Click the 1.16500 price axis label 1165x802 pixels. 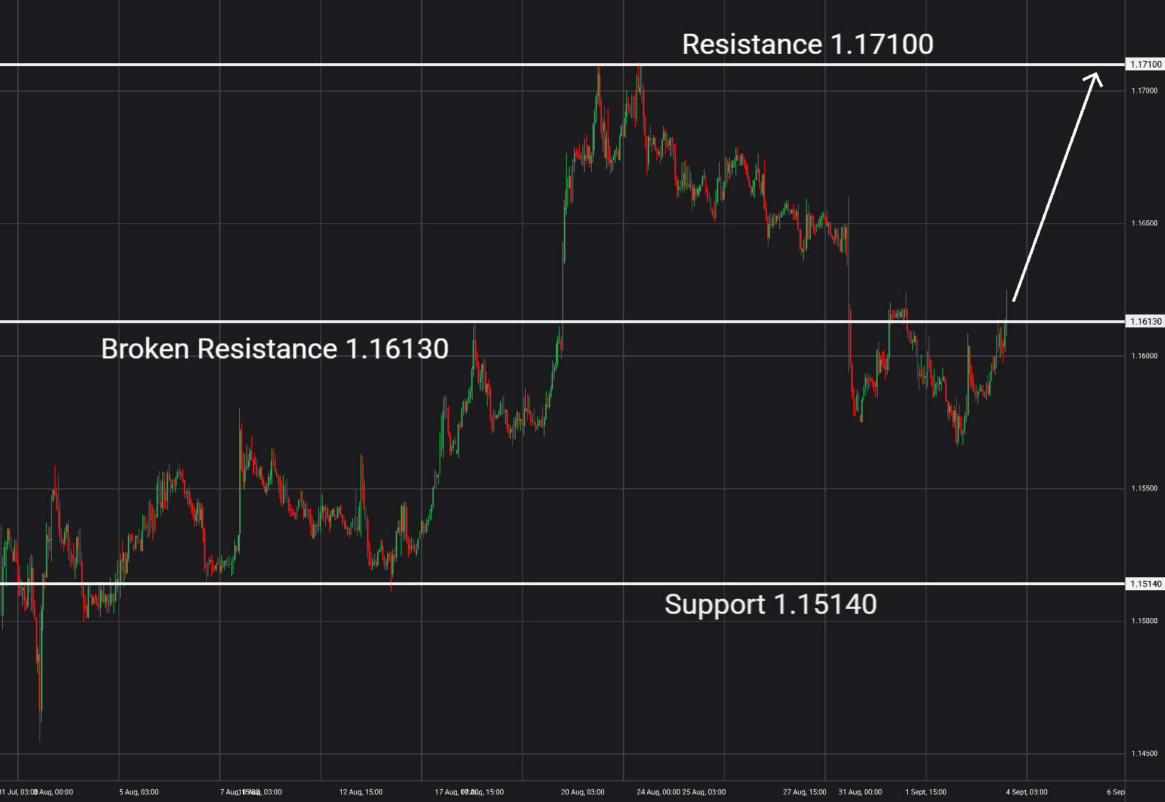pos(1144,223)
